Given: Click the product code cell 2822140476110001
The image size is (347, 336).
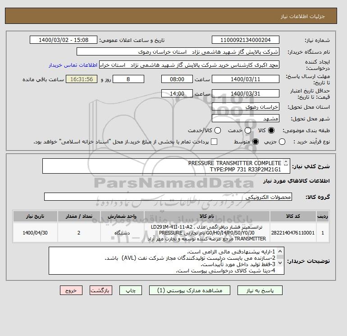Looking at the screenshot, I should click(x=293, y=233).
